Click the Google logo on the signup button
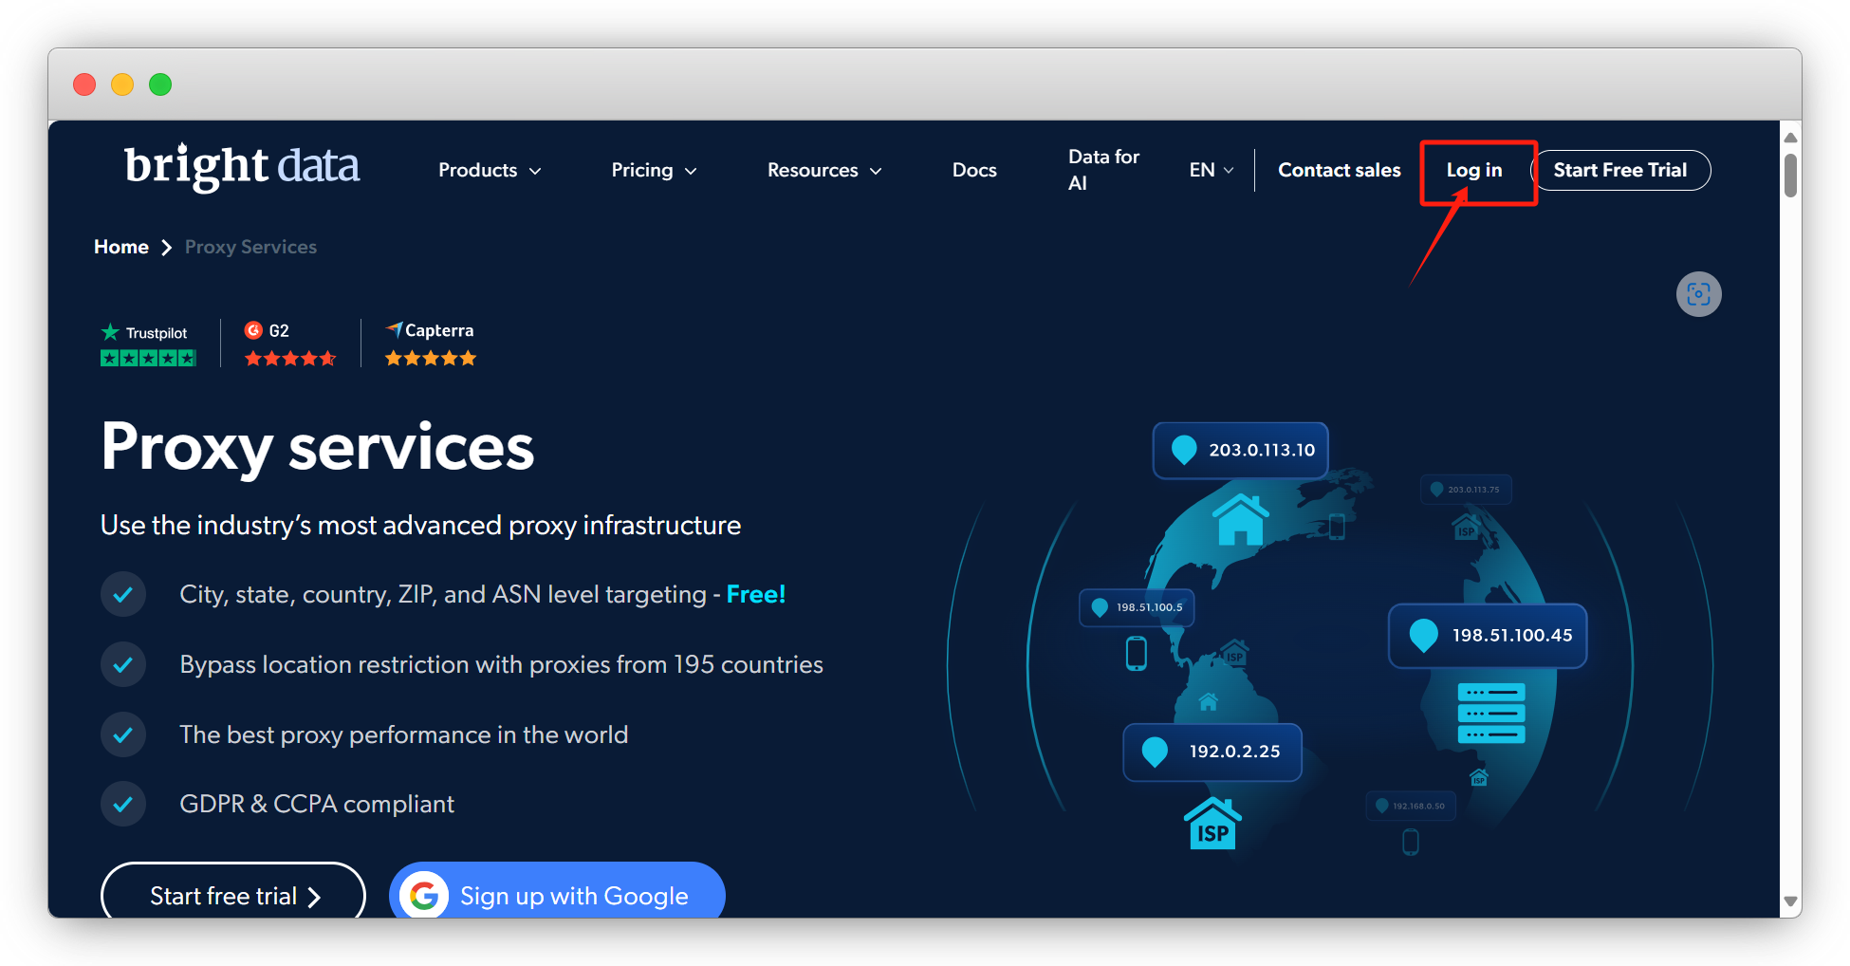 click(425, 895)
